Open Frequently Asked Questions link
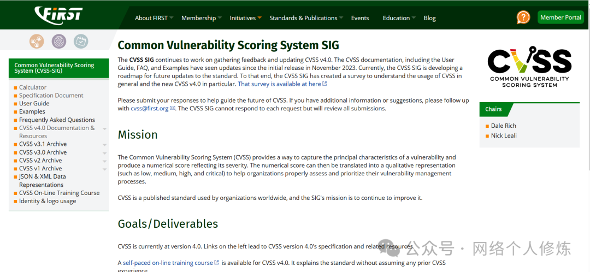Screen dimensions: 590x272 [57, 120]
